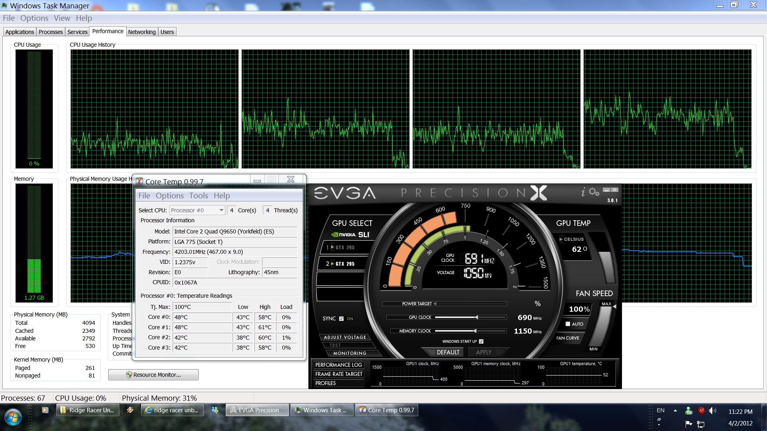
Task: Open the system tray volume icon
Action: (712, 410)
